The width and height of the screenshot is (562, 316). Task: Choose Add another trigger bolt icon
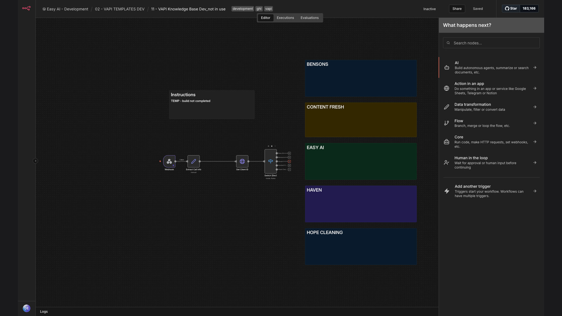pos(447,191)
